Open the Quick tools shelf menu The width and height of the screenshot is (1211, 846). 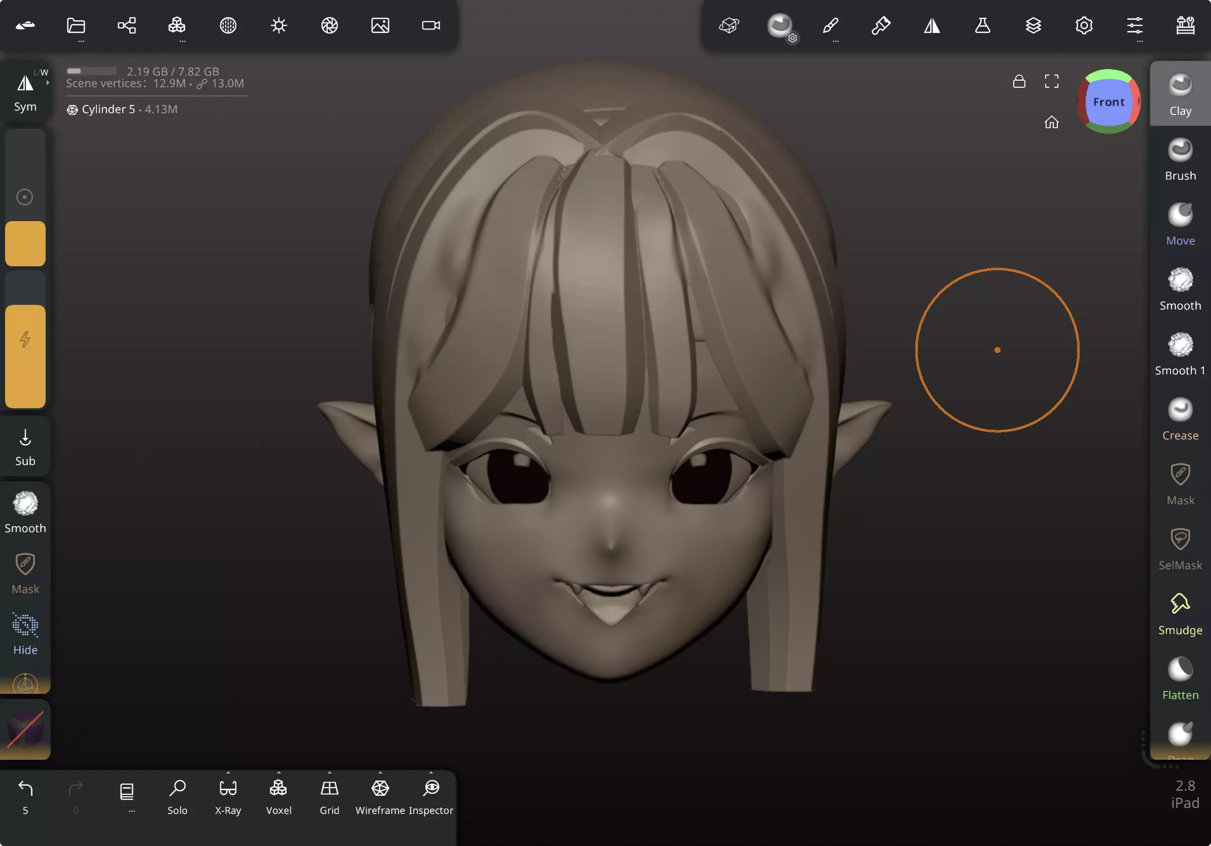tap(1185, 25)
